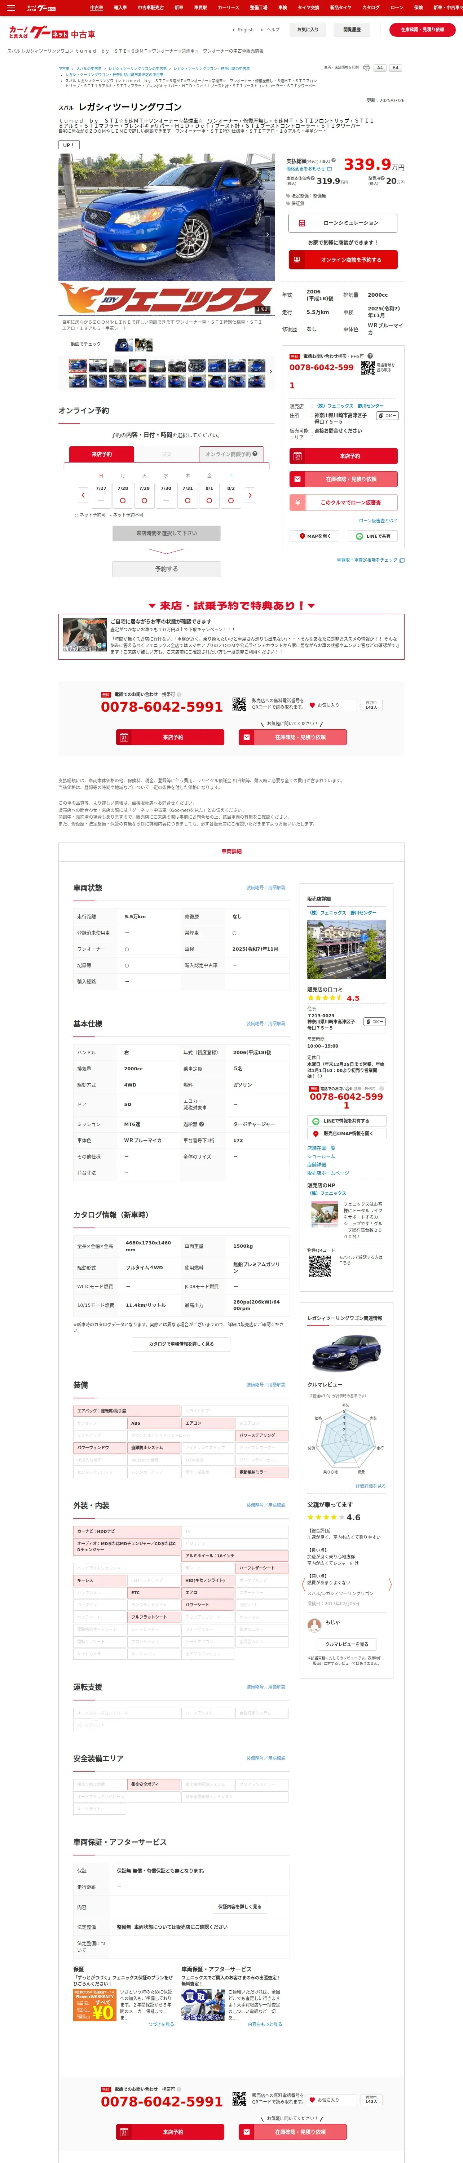Select the 中古車 tab in the top nav
Viewport: 463px width, 2163px height.
(97, 8)
